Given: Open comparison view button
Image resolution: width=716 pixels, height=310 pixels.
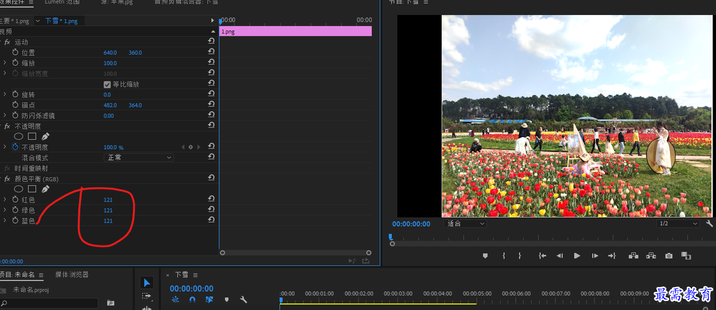Looking at the screenshot, I should [686, 255].
